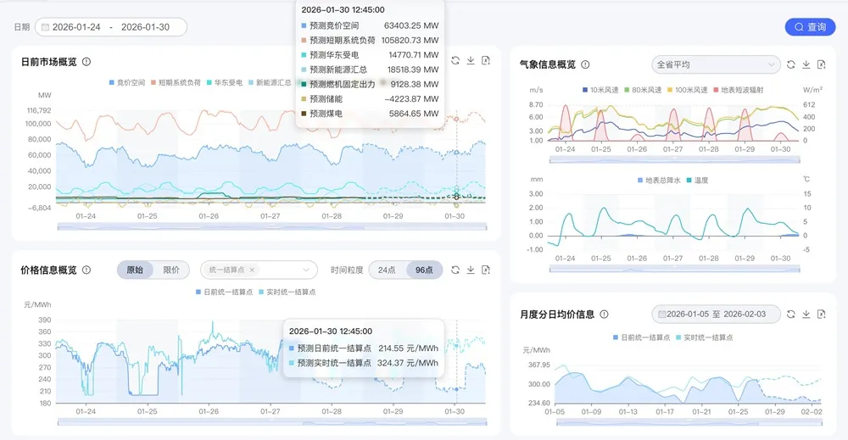Image resolution: width=848 pixels, height=440 pixels.
Task: Download the 日前市场概览 chart data
Action: [471, 61]
